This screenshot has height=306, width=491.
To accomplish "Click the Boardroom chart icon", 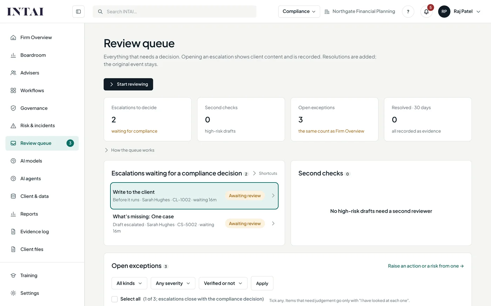I will pyautogui.click(x=13, y=55).
